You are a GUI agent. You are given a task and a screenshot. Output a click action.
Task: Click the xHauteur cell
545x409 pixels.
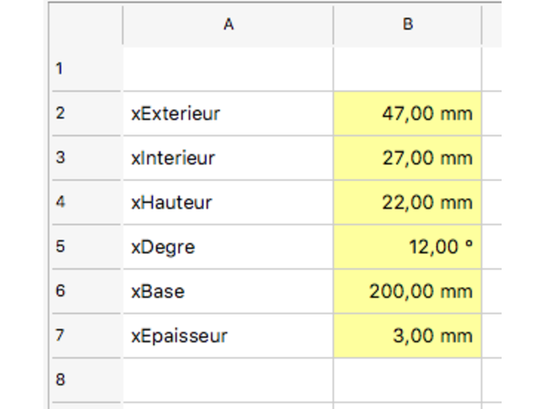click(227, 203)
